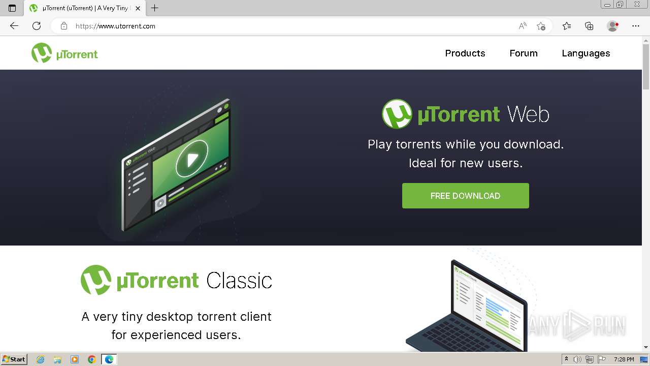Open the browser profile avatar
The width and height of the screenshot is (650, 366).
click(x=612, y=26)
